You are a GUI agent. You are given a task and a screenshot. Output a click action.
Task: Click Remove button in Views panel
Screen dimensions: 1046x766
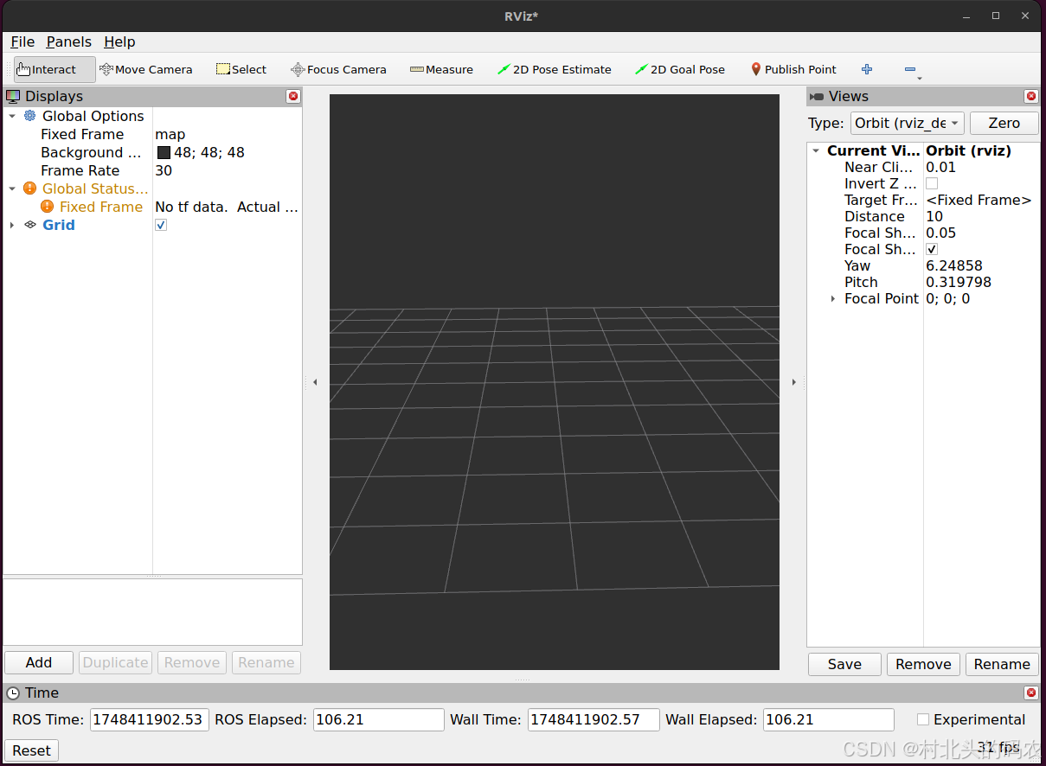[923, 664]
